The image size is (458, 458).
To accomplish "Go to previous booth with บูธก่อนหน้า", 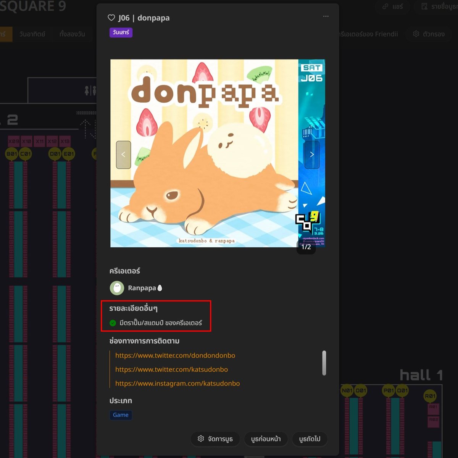I will (x=266, y=439).
